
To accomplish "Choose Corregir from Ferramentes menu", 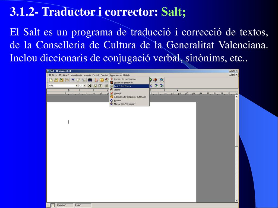I will (x=129, y=93).
